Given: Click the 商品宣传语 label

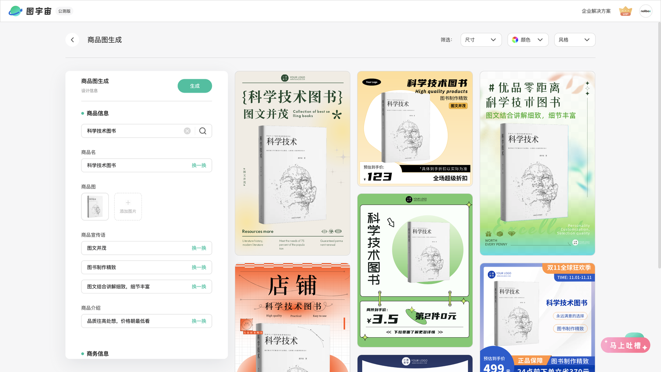Looking at the screenshot, I should [x=93, y=235].
